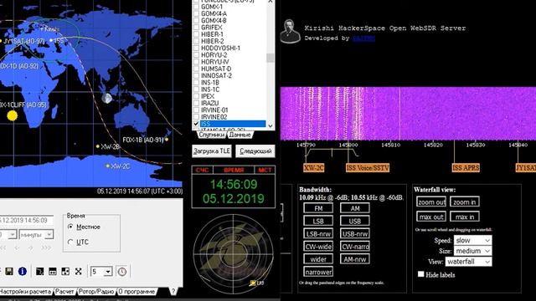Select the UTC time radio button

coord(70,242)
